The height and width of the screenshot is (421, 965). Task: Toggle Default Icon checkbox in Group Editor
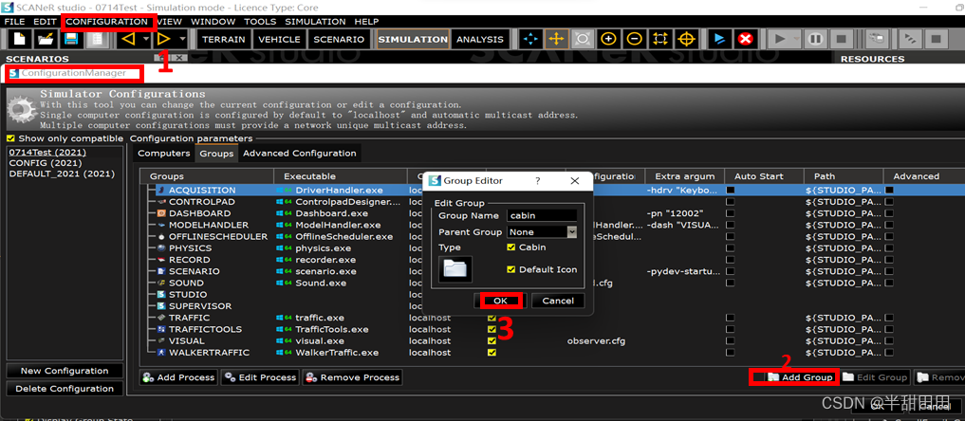pos(510,269)
